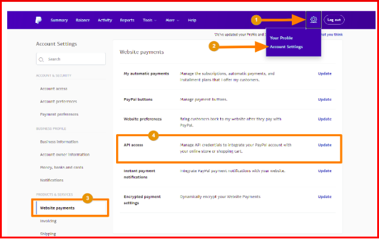Click the 'PayPal buttons' row label

(x=138, y=99)
